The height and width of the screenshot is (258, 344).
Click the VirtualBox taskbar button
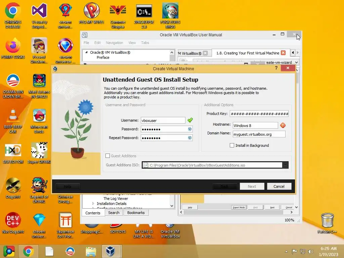[x=112, y=251]
